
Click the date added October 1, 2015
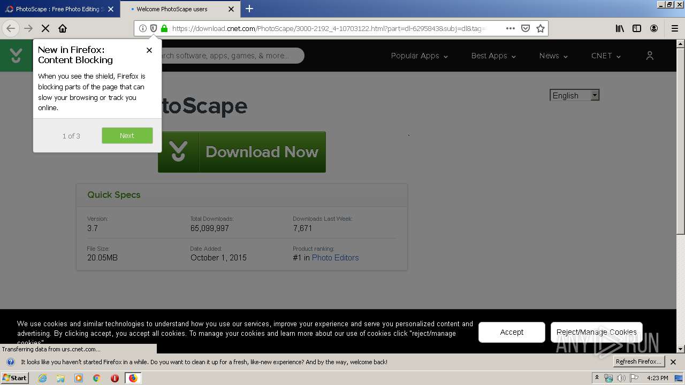(x=218, y=258)
